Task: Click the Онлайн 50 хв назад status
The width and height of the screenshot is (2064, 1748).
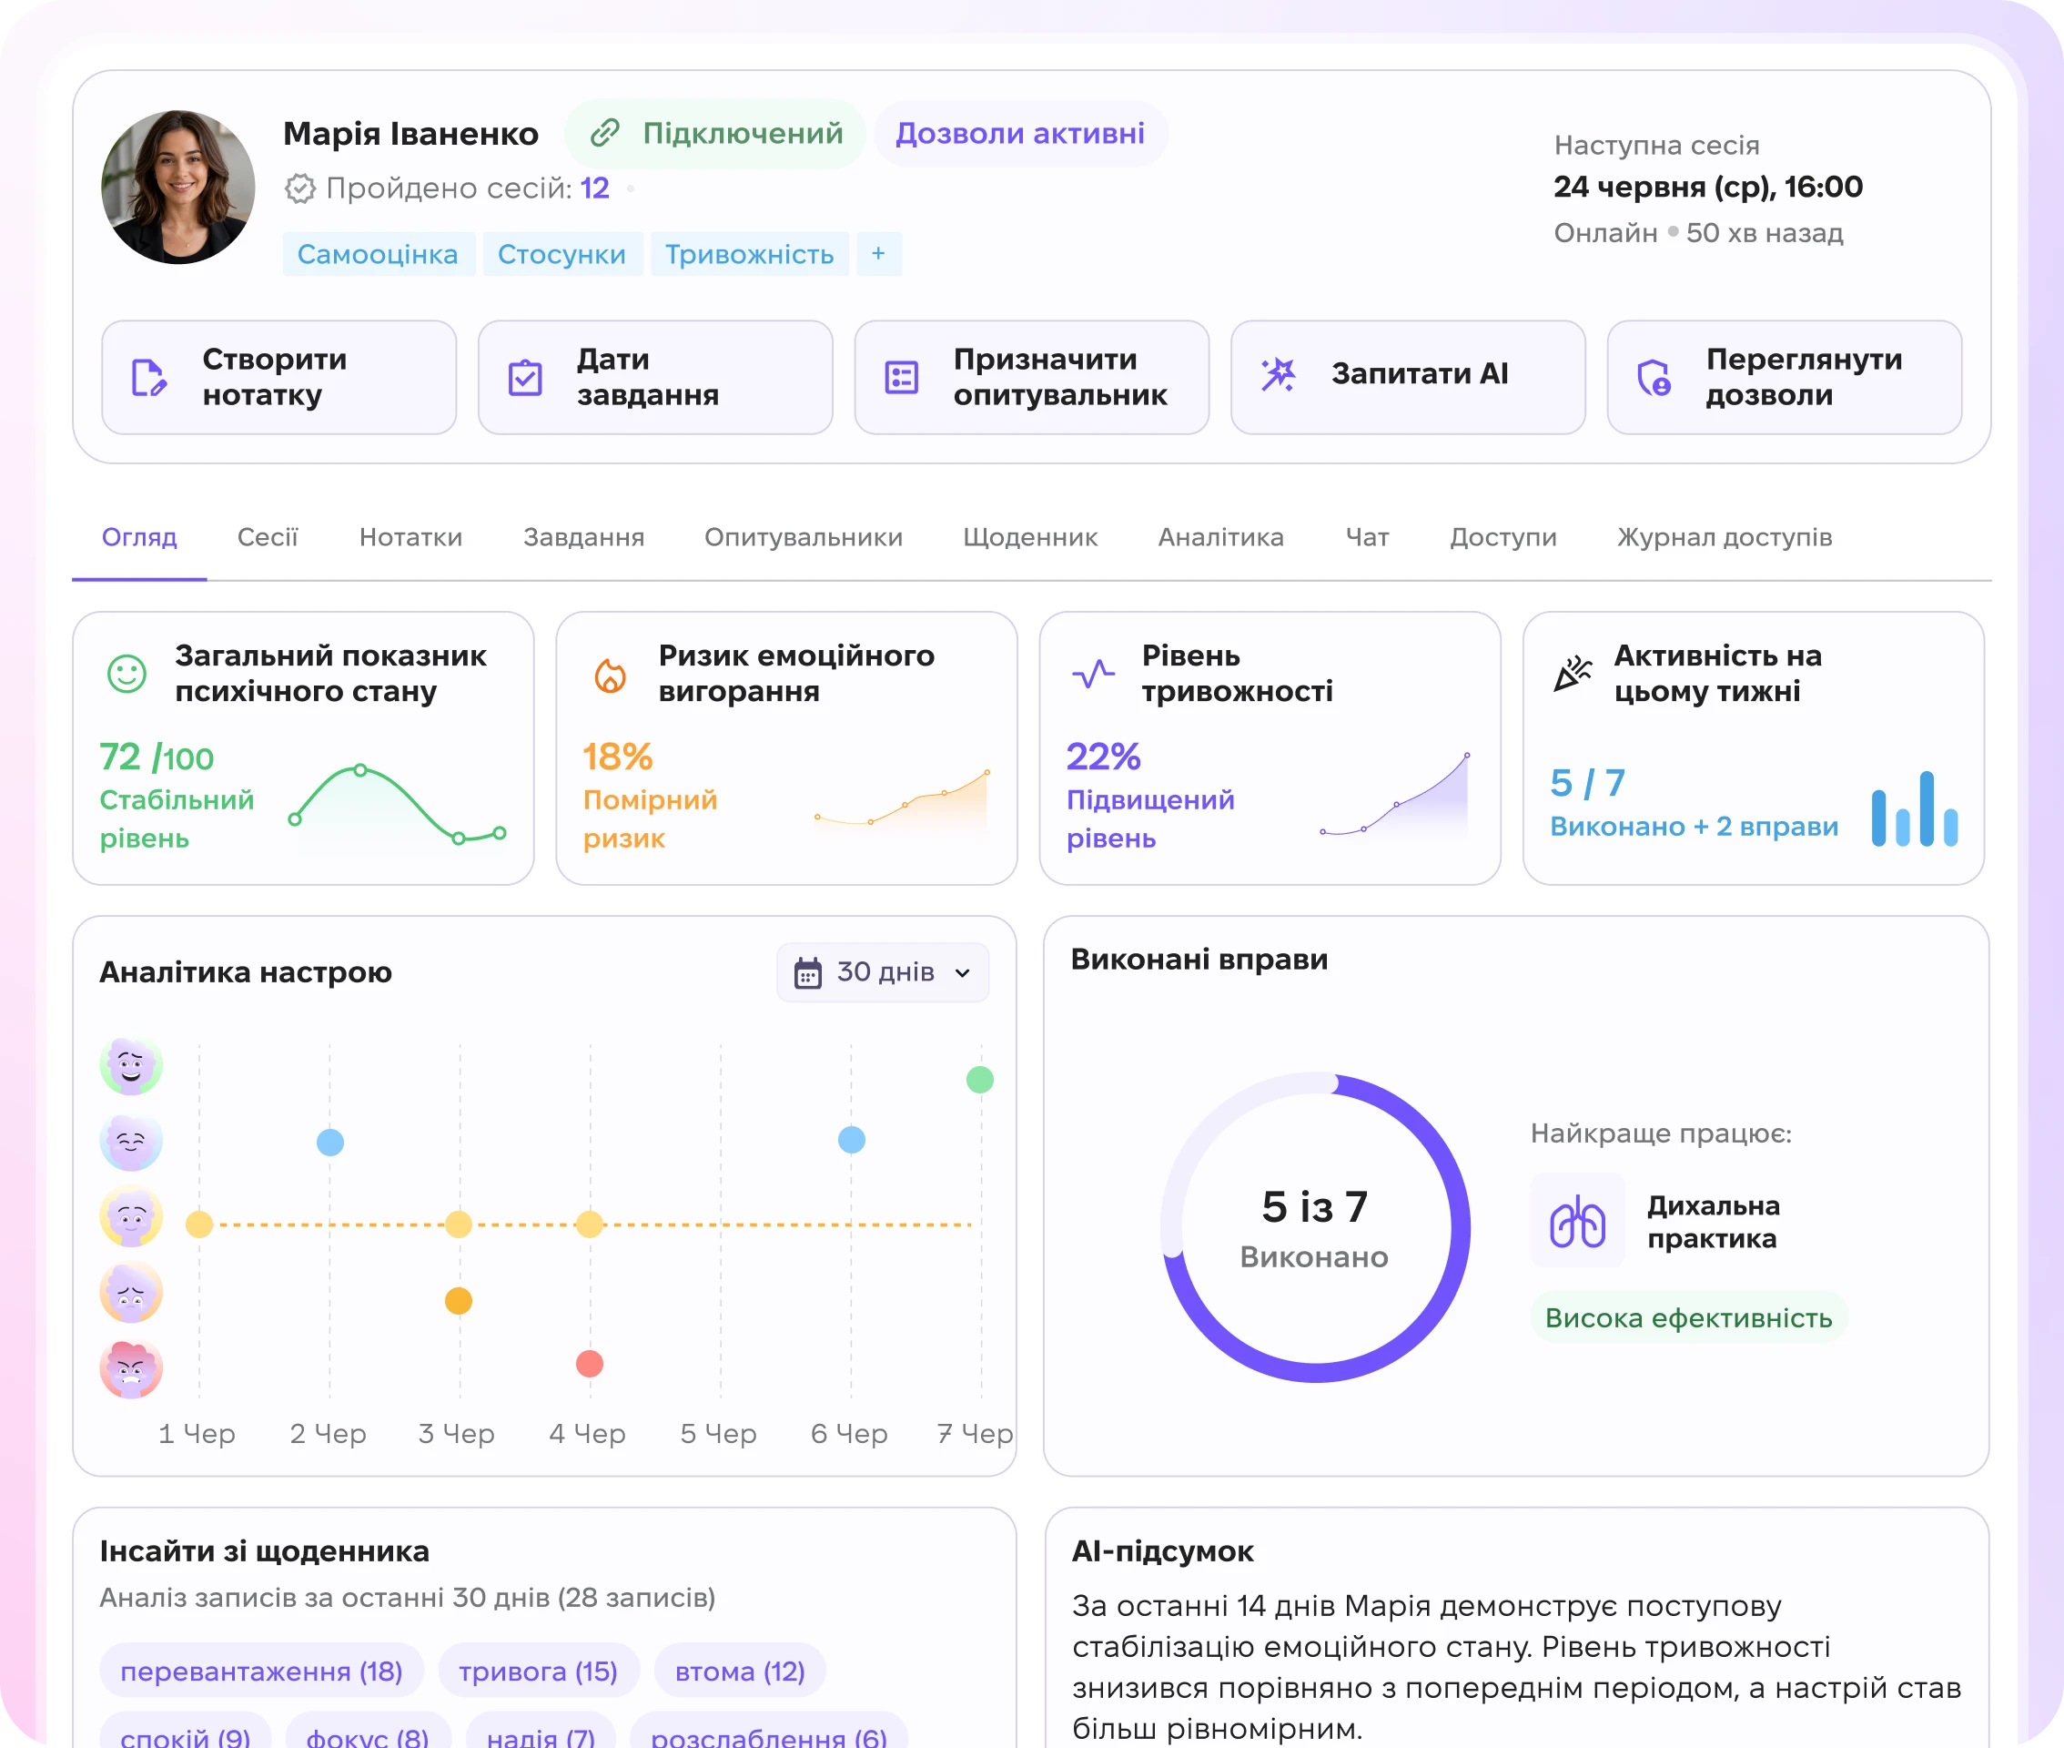Action: (1697, 233)
